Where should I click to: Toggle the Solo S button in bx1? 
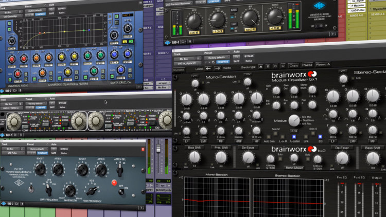point(313,133)
